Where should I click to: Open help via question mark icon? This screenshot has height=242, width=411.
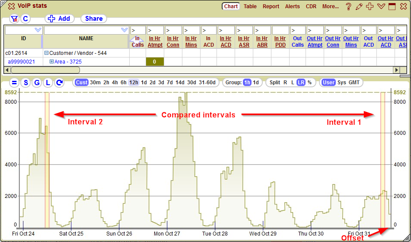[x=348, y=6]
